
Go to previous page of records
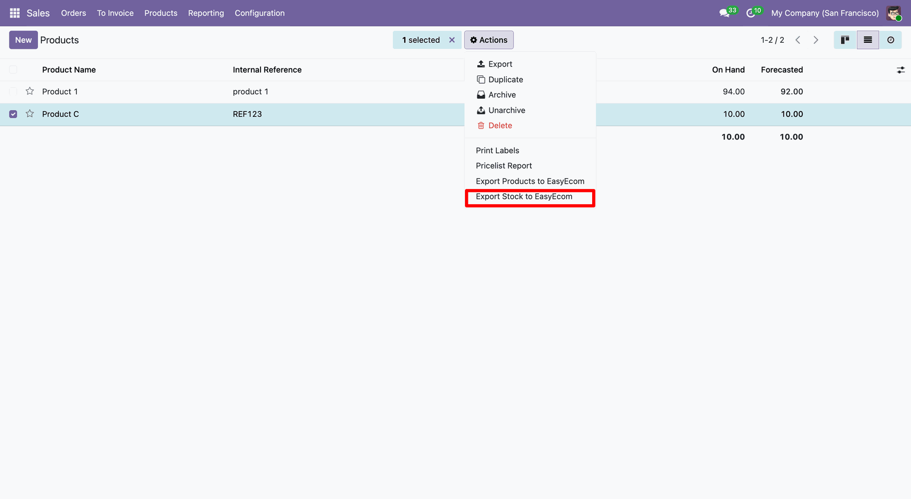coord(798,40)
